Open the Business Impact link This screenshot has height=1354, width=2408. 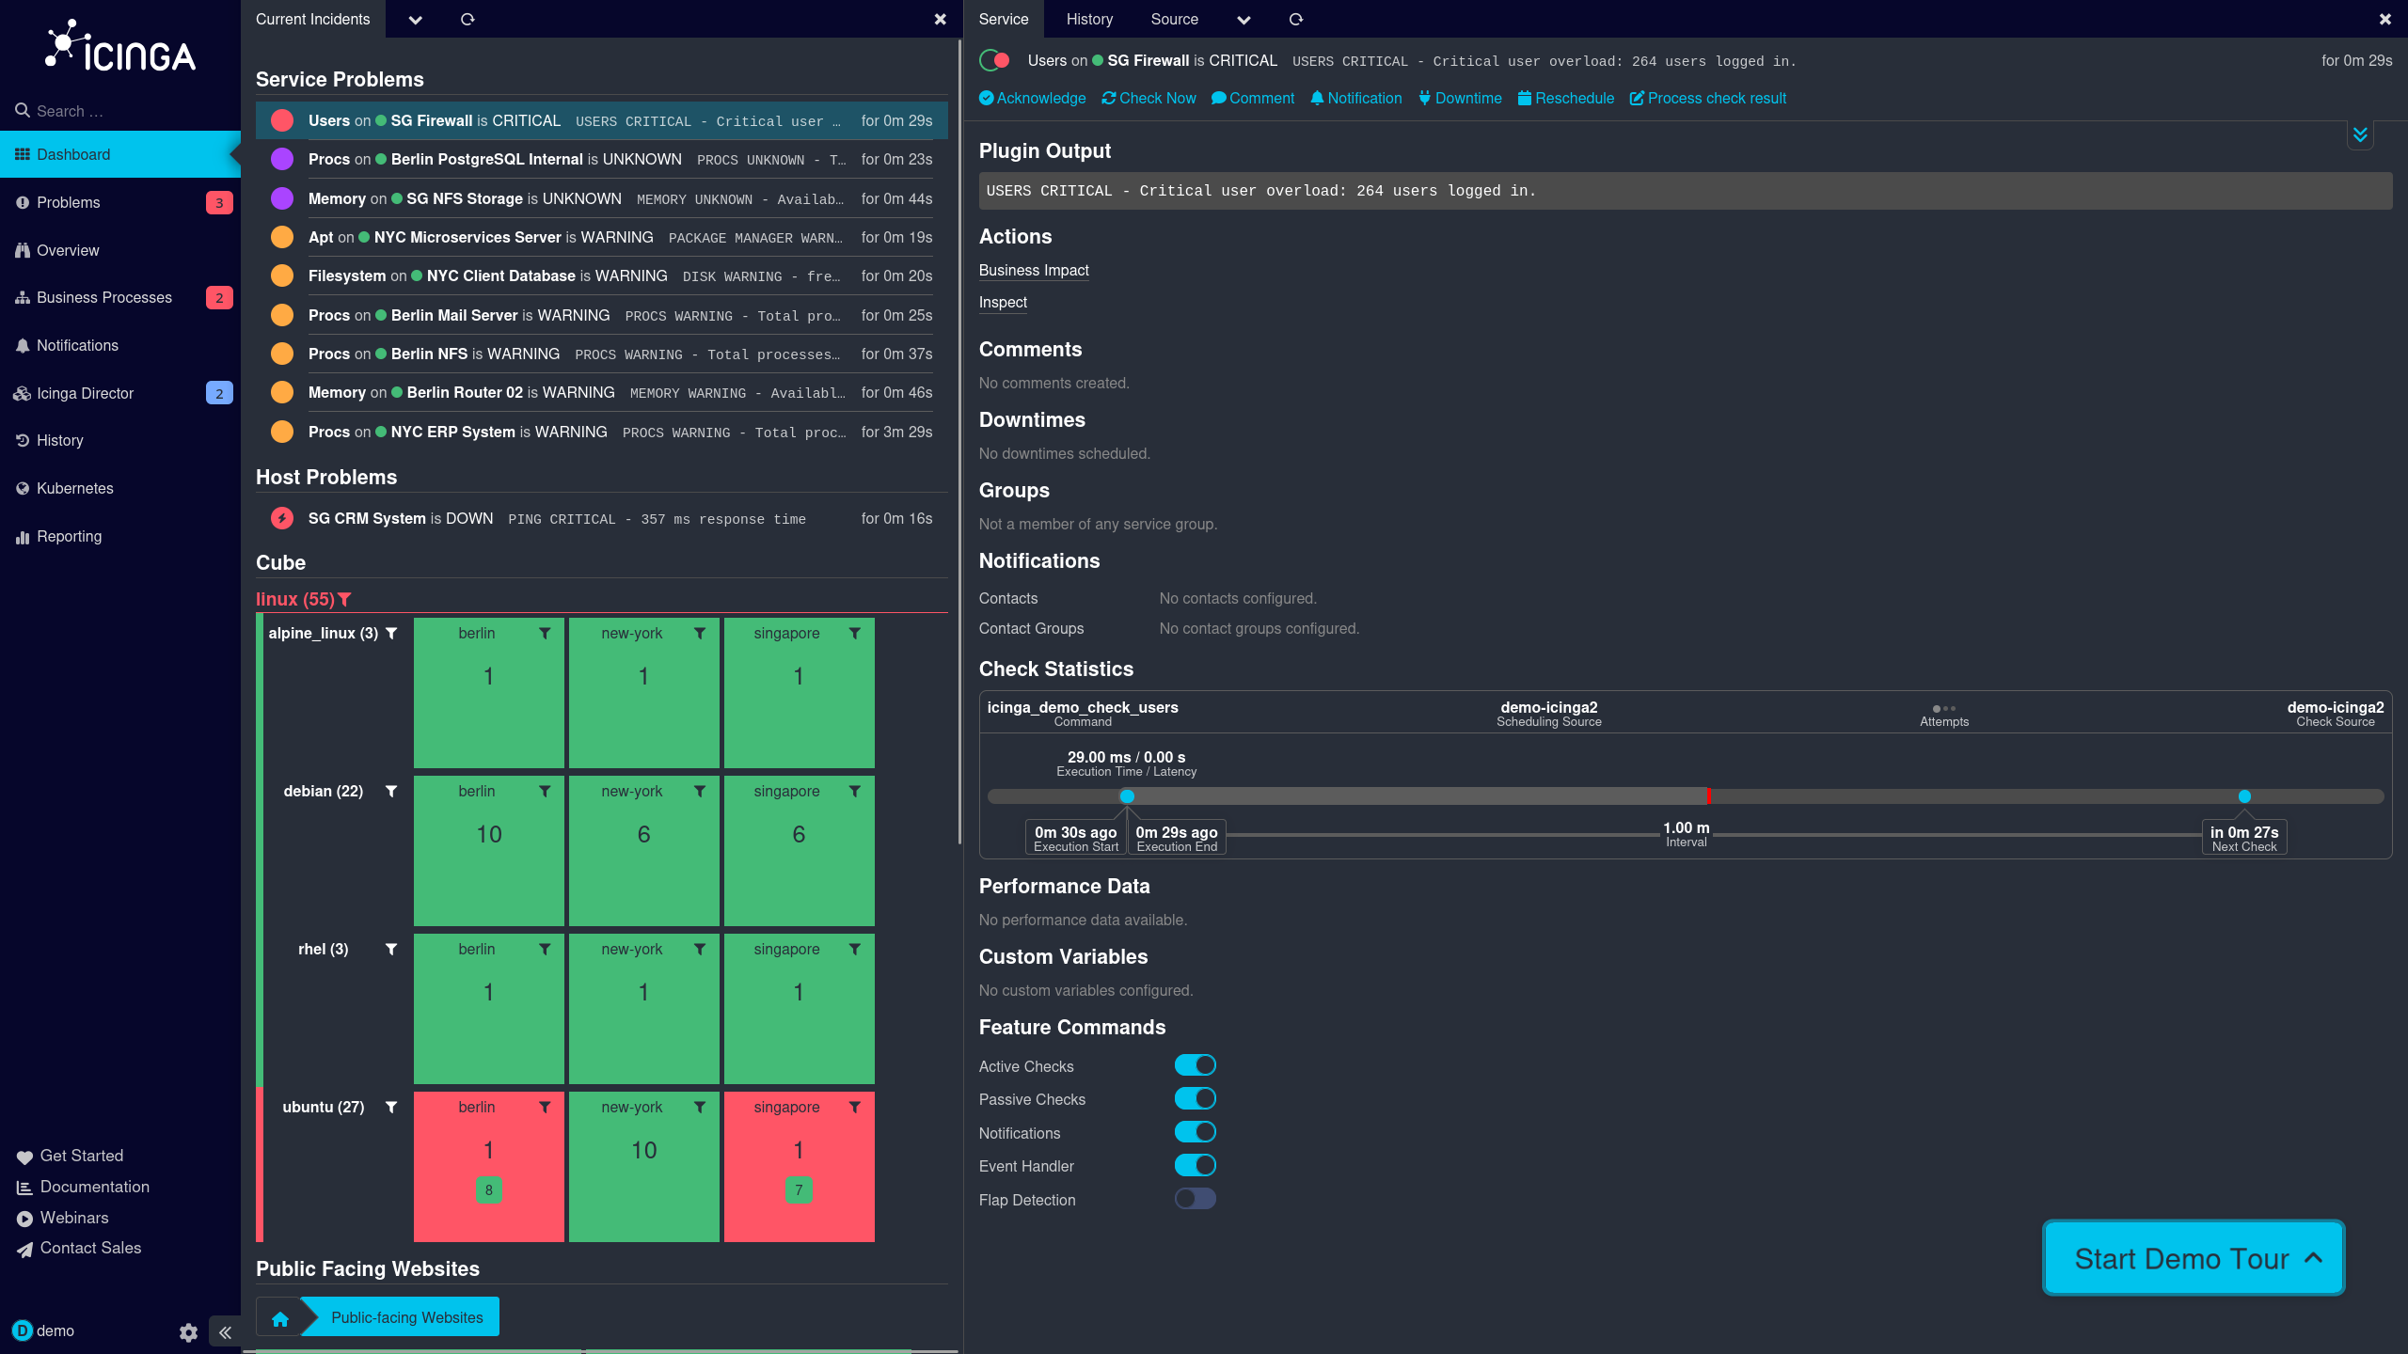(1034, 270)
